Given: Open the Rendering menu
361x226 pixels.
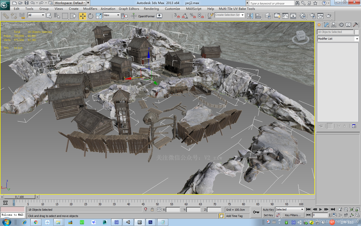Looking at the screenshot, I should pos(151,9).
